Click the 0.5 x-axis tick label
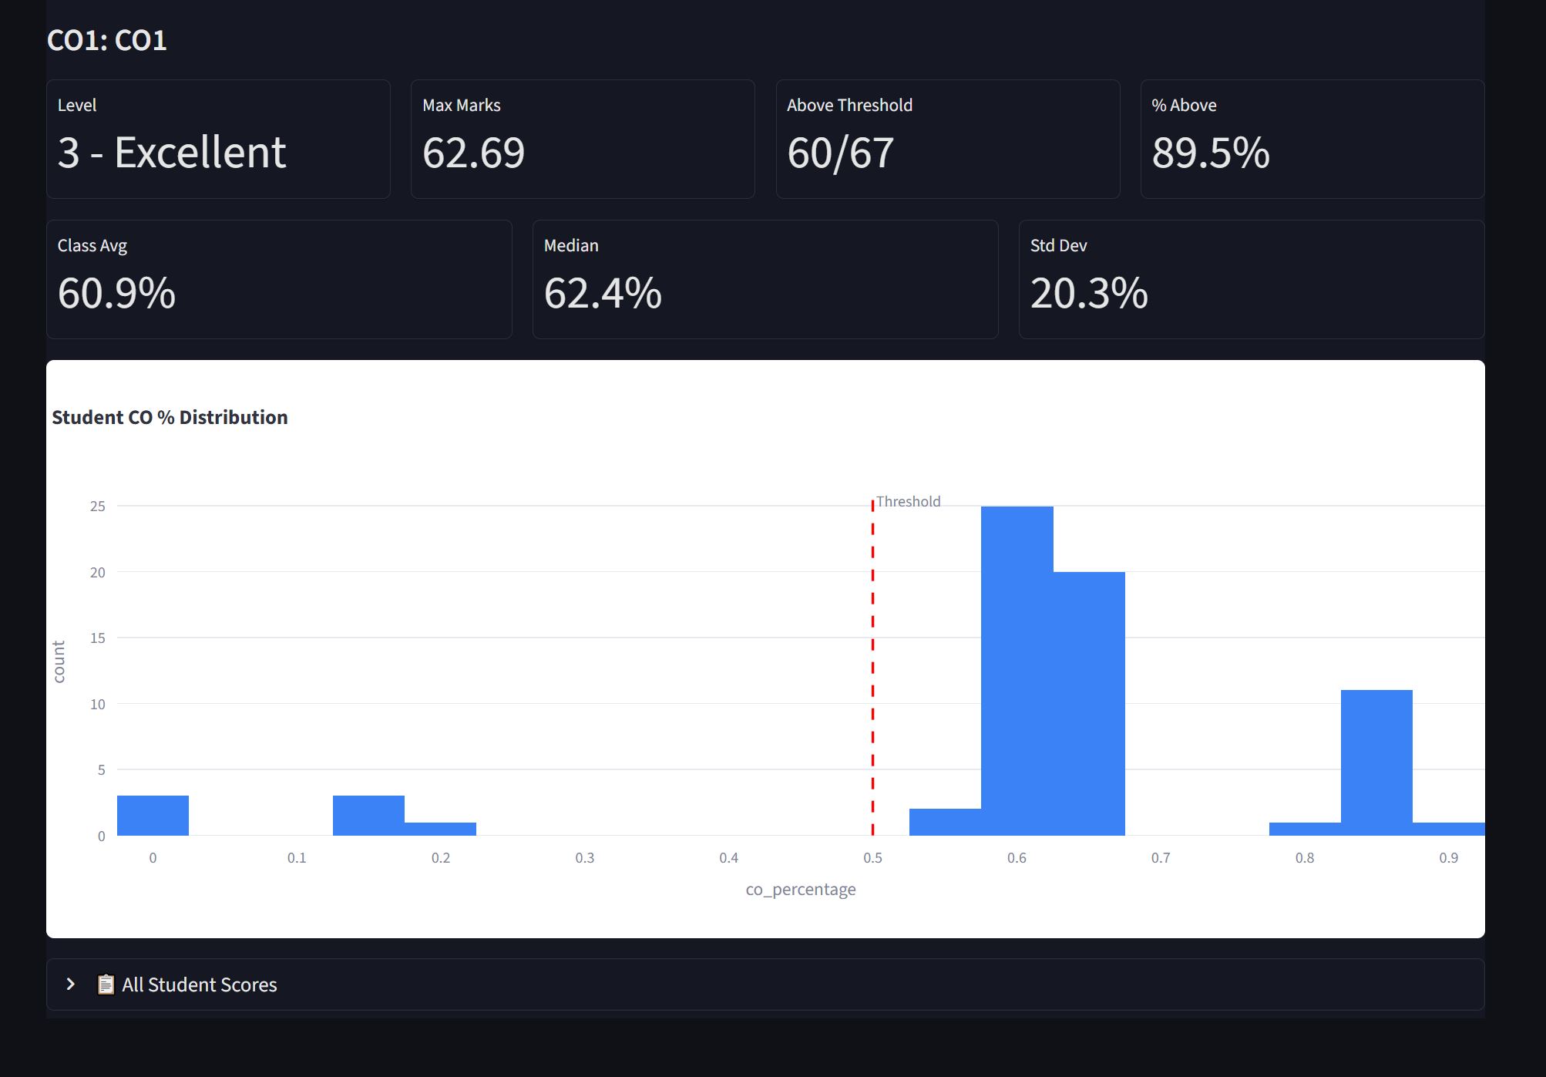 872,858
